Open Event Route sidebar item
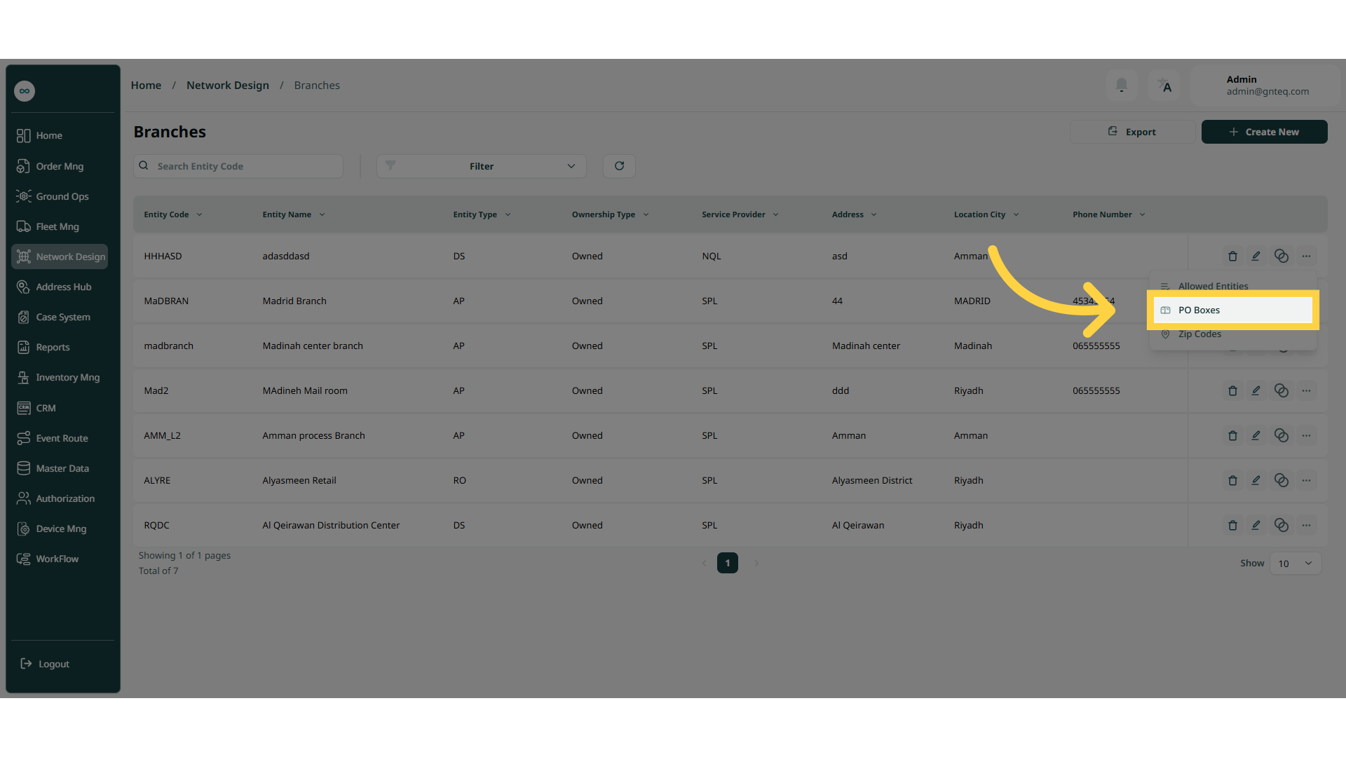This screenshot has height=757, width=1346. click(60, 438)
